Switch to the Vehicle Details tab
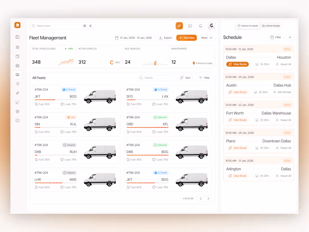Screen dimensions: 309x232 point(271,26)
